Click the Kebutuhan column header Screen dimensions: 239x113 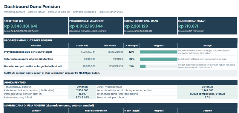point(110,46)
